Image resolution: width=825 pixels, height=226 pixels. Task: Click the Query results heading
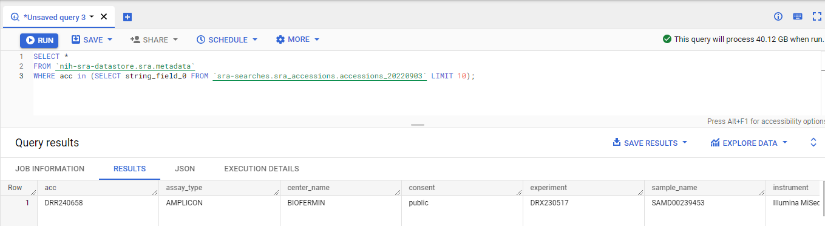(x=47, y=143)
